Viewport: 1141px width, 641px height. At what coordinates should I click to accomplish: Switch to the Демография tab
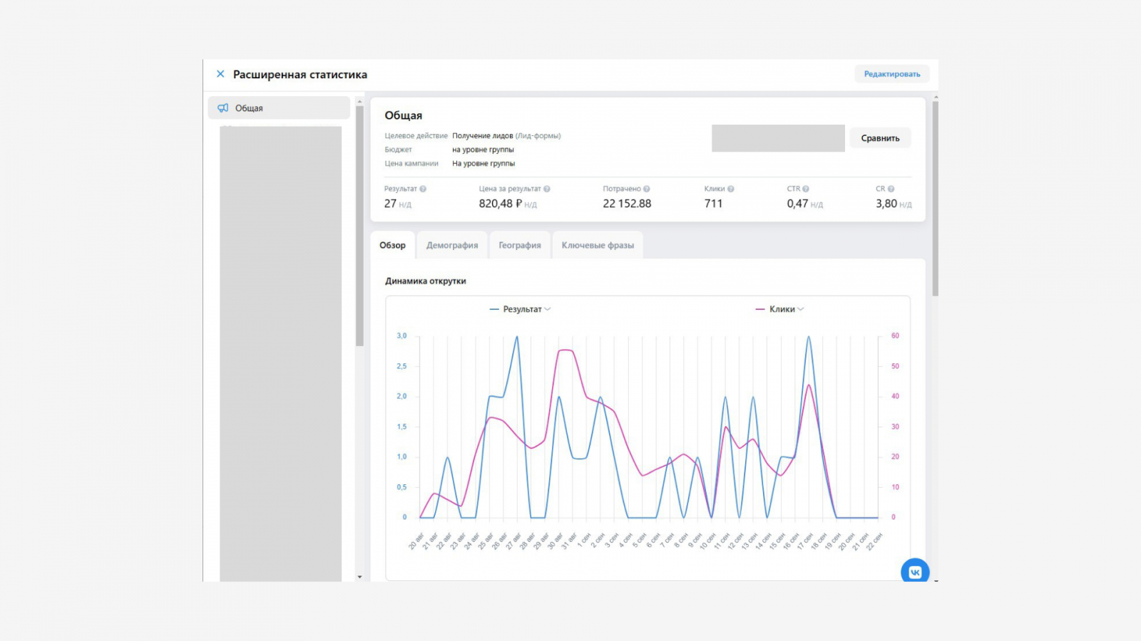[452, 245]
